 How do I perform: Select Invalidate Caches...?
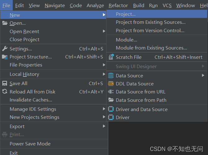pos(31,100)
